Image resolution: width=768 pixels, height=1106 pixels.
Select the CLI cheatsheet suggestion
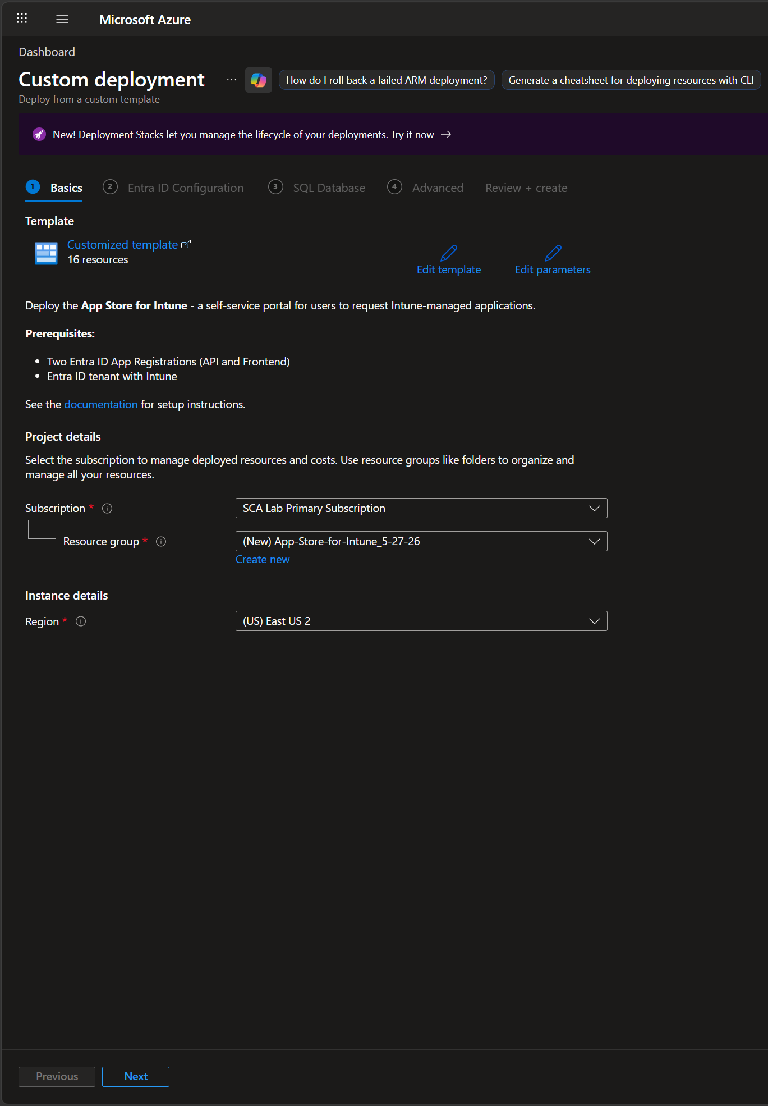[631, 80]
